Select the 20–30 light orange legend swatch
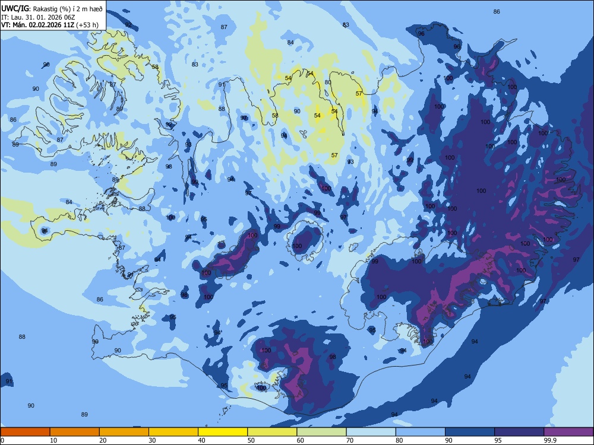 124,432
